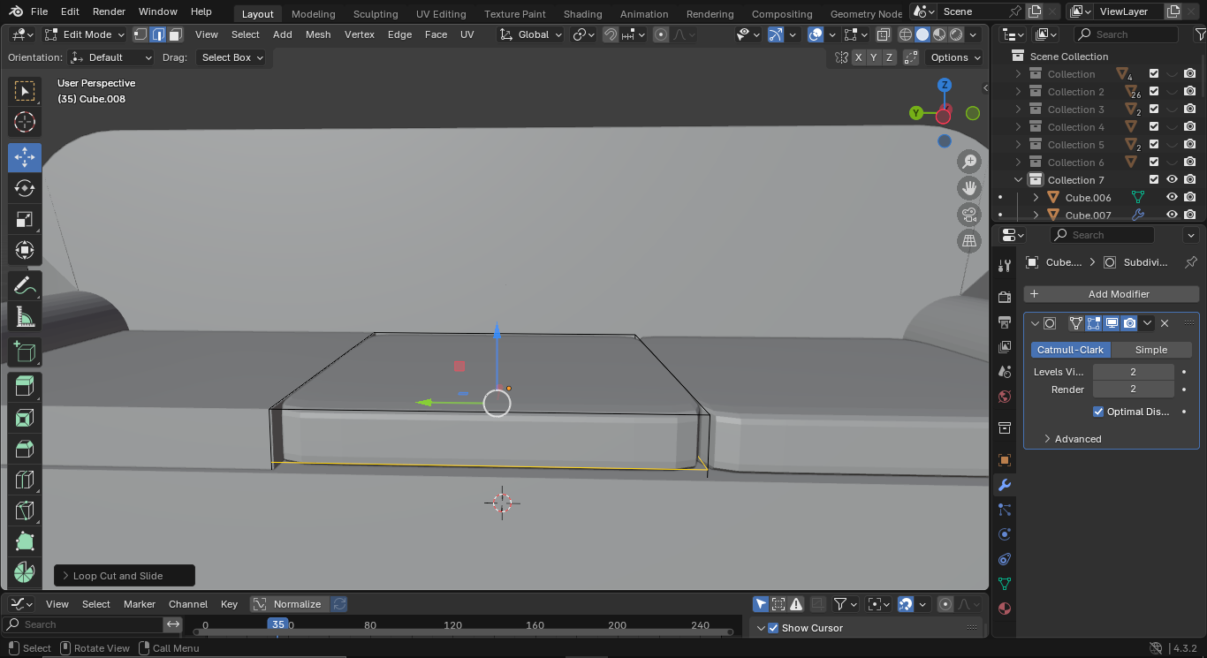The height and width of the screenshot is (658, 1207).
Task: Activate the Move tool
Action: (x=25, y=158)
